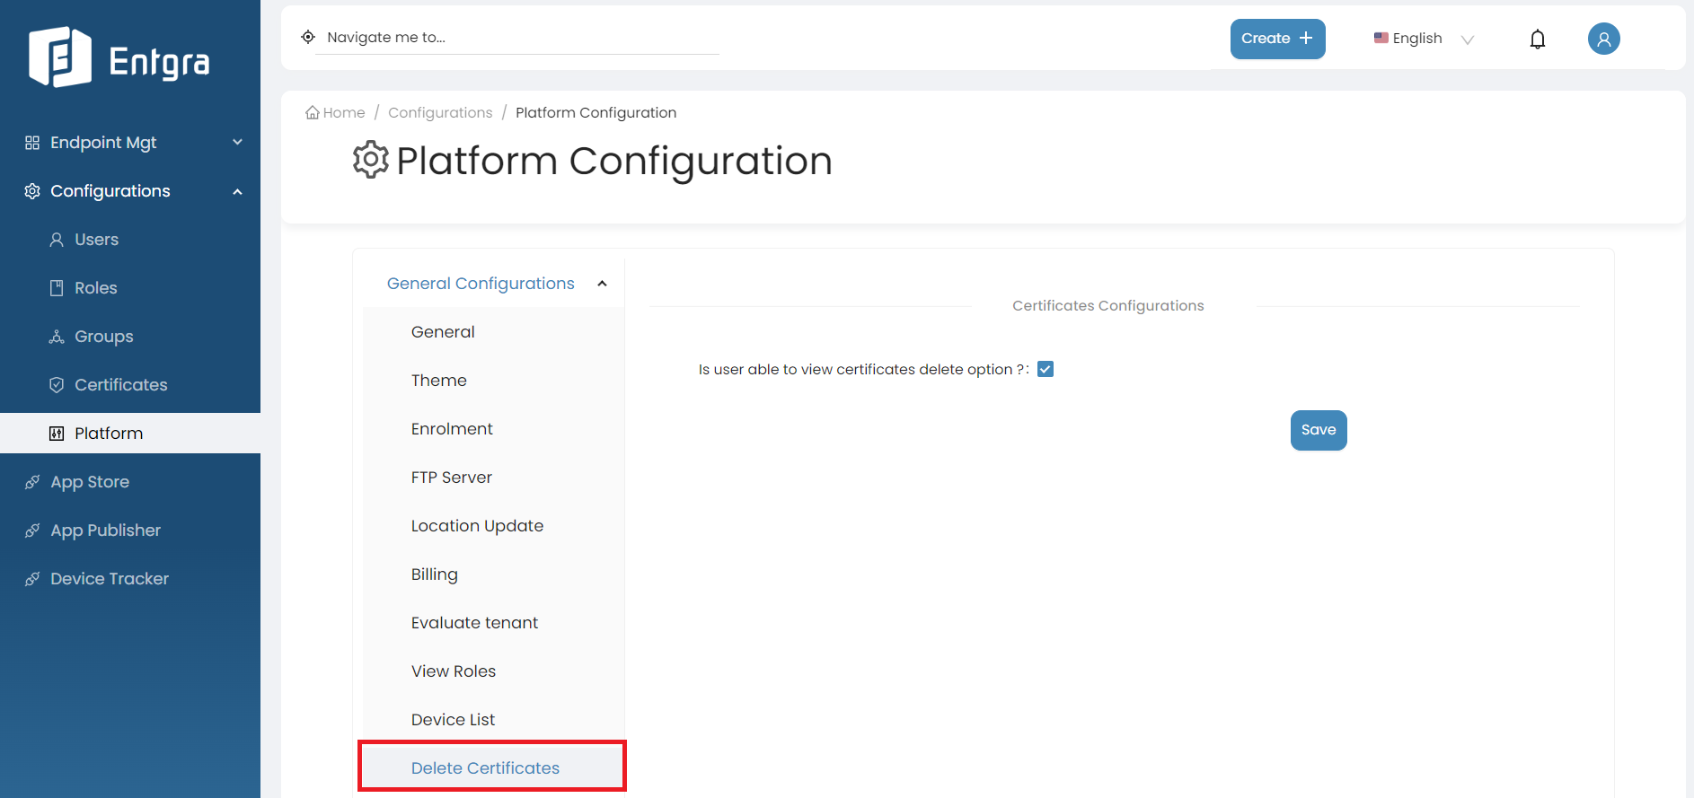The width and height of the screenshot is (1694, 798).
Task: Select Certificates shield icon in sidebar
Action: (57, 385)
